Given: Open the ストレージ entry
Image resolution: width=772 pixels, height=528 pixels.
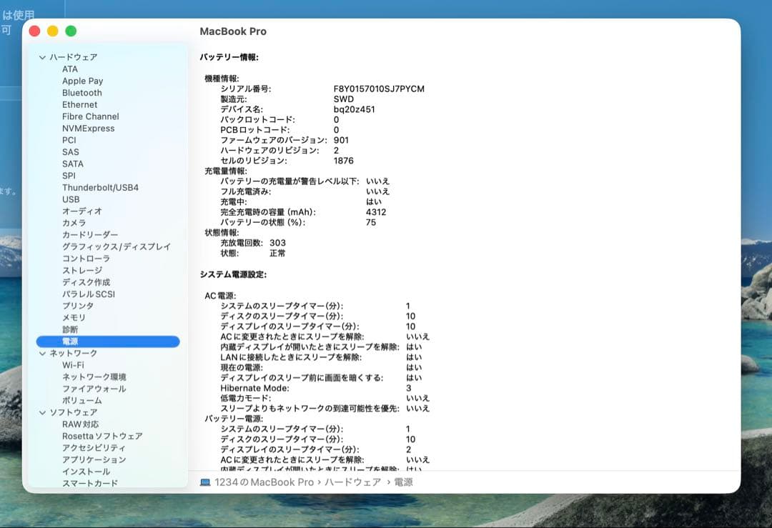Looking at the screenshot, I should [82, 270].
